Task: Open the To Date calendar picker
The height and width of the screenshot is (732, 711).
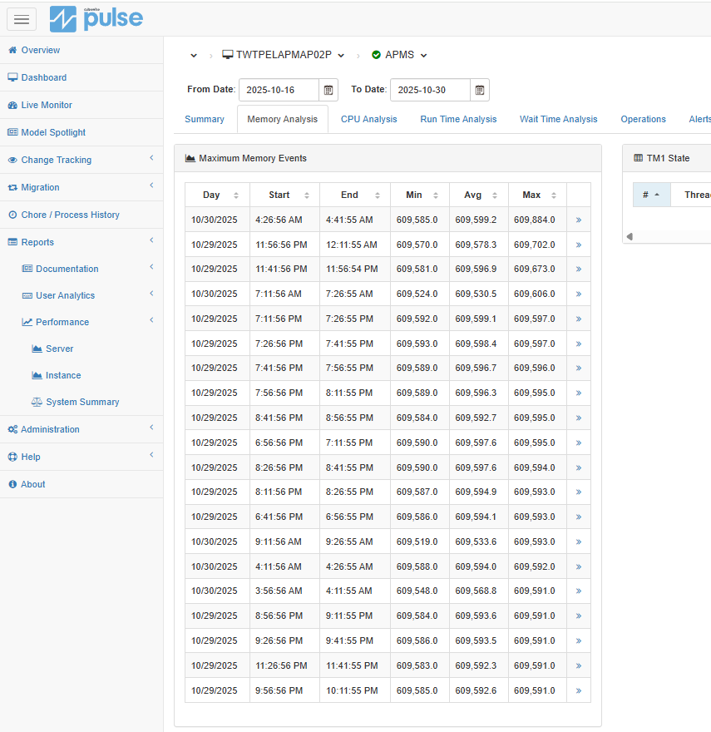Action: click(480, 90)
